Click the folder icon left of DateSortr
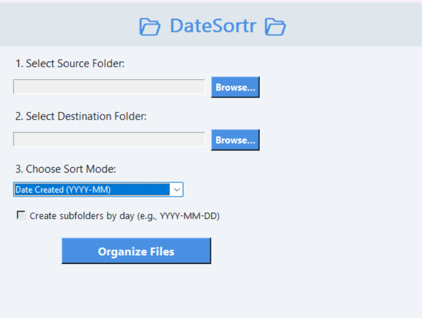This screenshot has height=318, width=422. 150,27
